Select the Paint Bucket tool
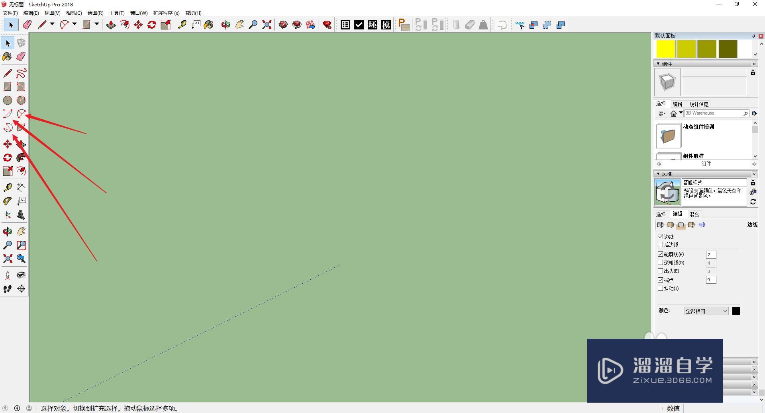Viewport: 765px width, 413px height. (7, 56)
